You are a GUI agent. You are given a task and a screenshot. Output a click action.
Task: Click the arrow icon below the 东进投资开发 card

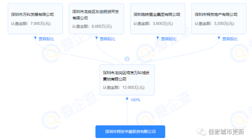click(96, 38)
